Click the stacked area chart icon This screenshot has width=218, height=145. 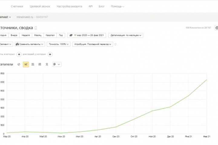pyautogui.click(x=33, y=64)
